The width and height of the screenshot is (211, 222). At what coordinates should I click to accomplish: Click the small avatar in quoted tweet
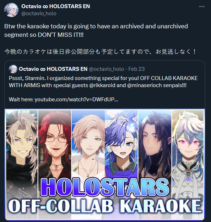click(x=13, y=69)
